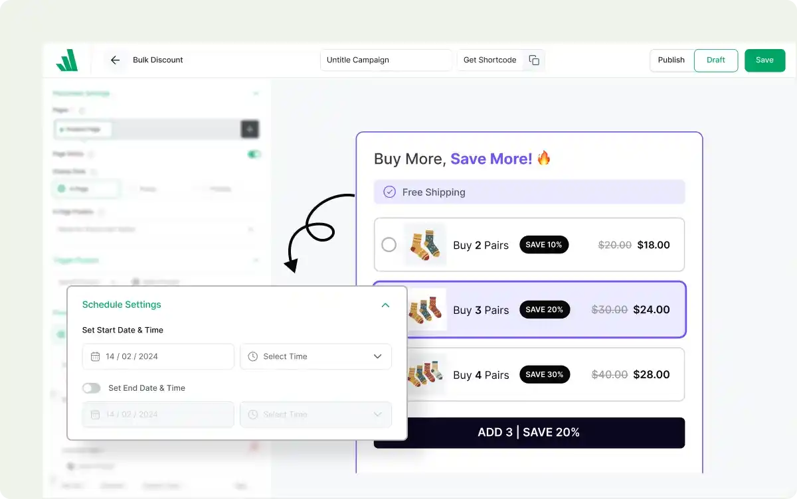Collapse the Schedule Settings panel
This screenshot has width=797, height=499.
(x=386, y=305)
